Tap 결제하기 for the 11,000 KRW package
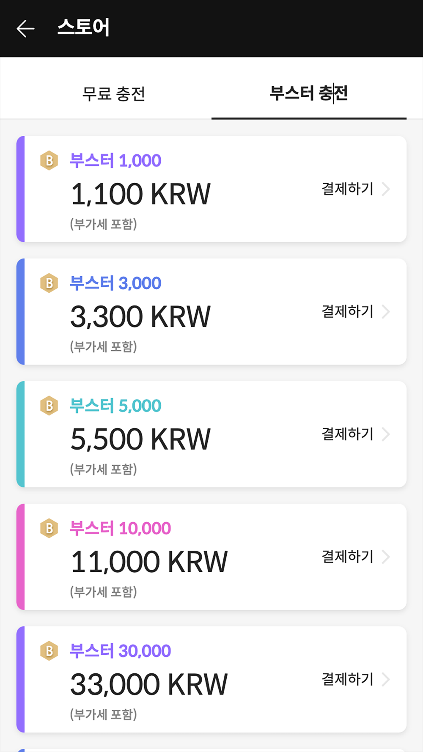Viewport: 423px width, 752px height. pyautogui.click(x=347, y=557)
